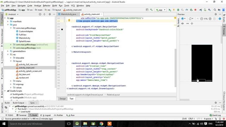The width and height of the screenshot is (226, 127).
Task: Open Chrome from the Windows taskbar
Action: pos(101,124)
